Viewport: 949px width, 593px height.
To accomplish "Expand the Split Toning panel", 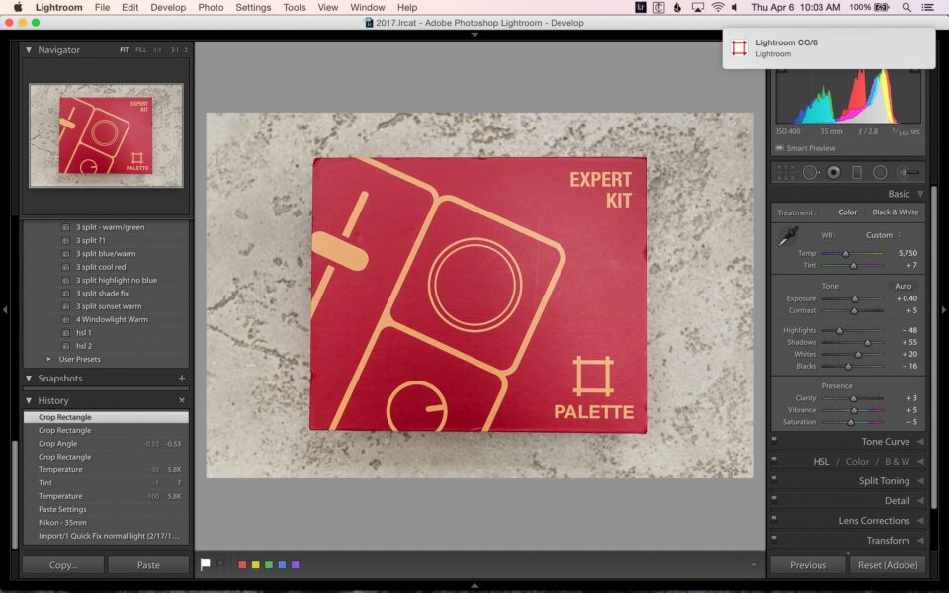I will [920, 481].
